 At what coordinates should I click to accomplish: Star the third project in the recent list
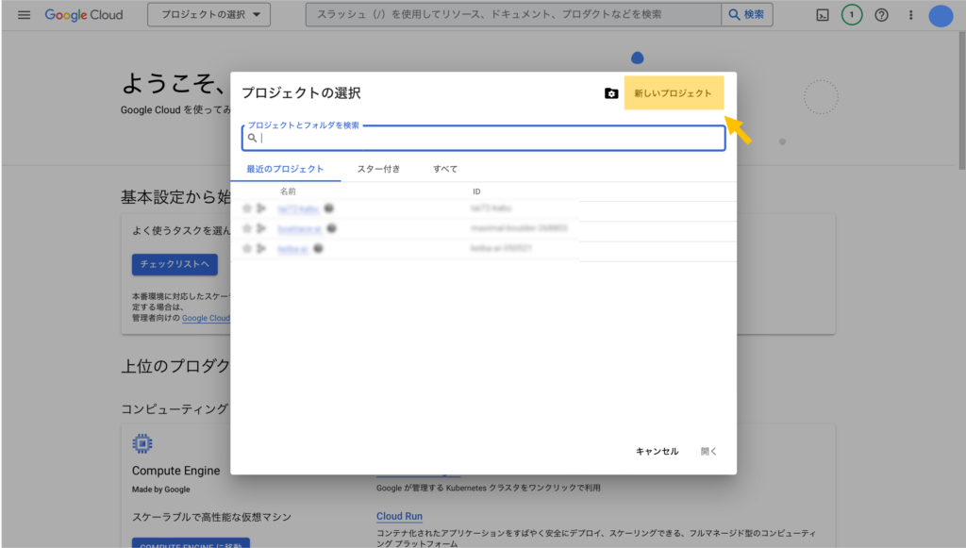[x=247, y=249]
